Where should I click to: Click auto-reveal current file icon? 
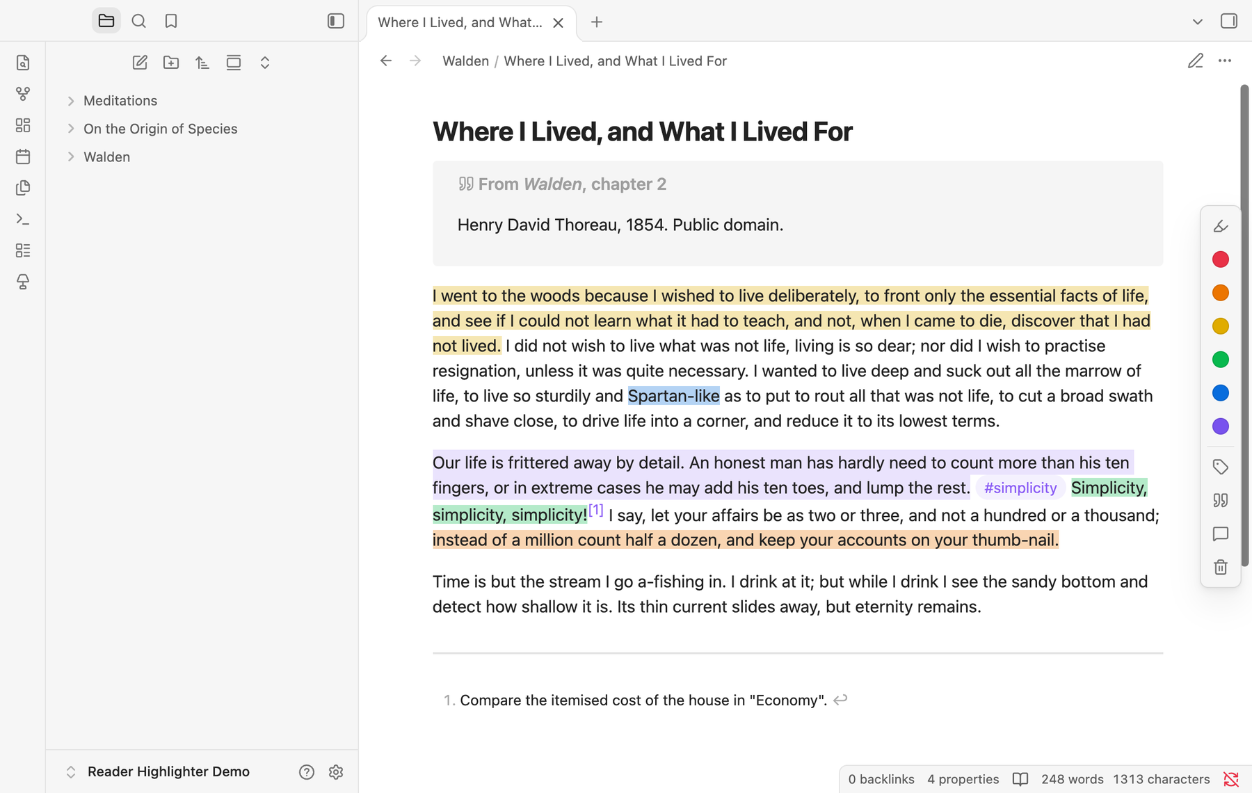[234, 63]
